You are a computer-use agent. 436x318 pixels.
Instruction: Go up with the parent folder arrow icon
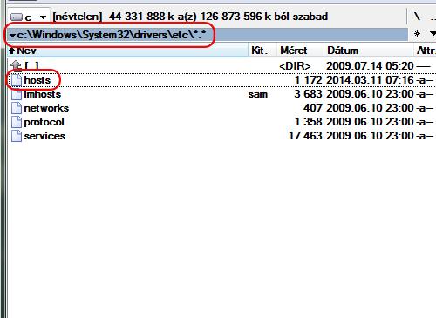16,66
